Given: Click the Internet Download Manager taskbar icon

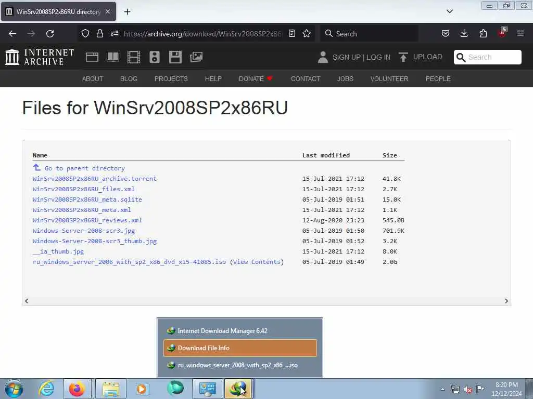Looking at the screenshot, I should pyautogui.click(x=237, y=389).
